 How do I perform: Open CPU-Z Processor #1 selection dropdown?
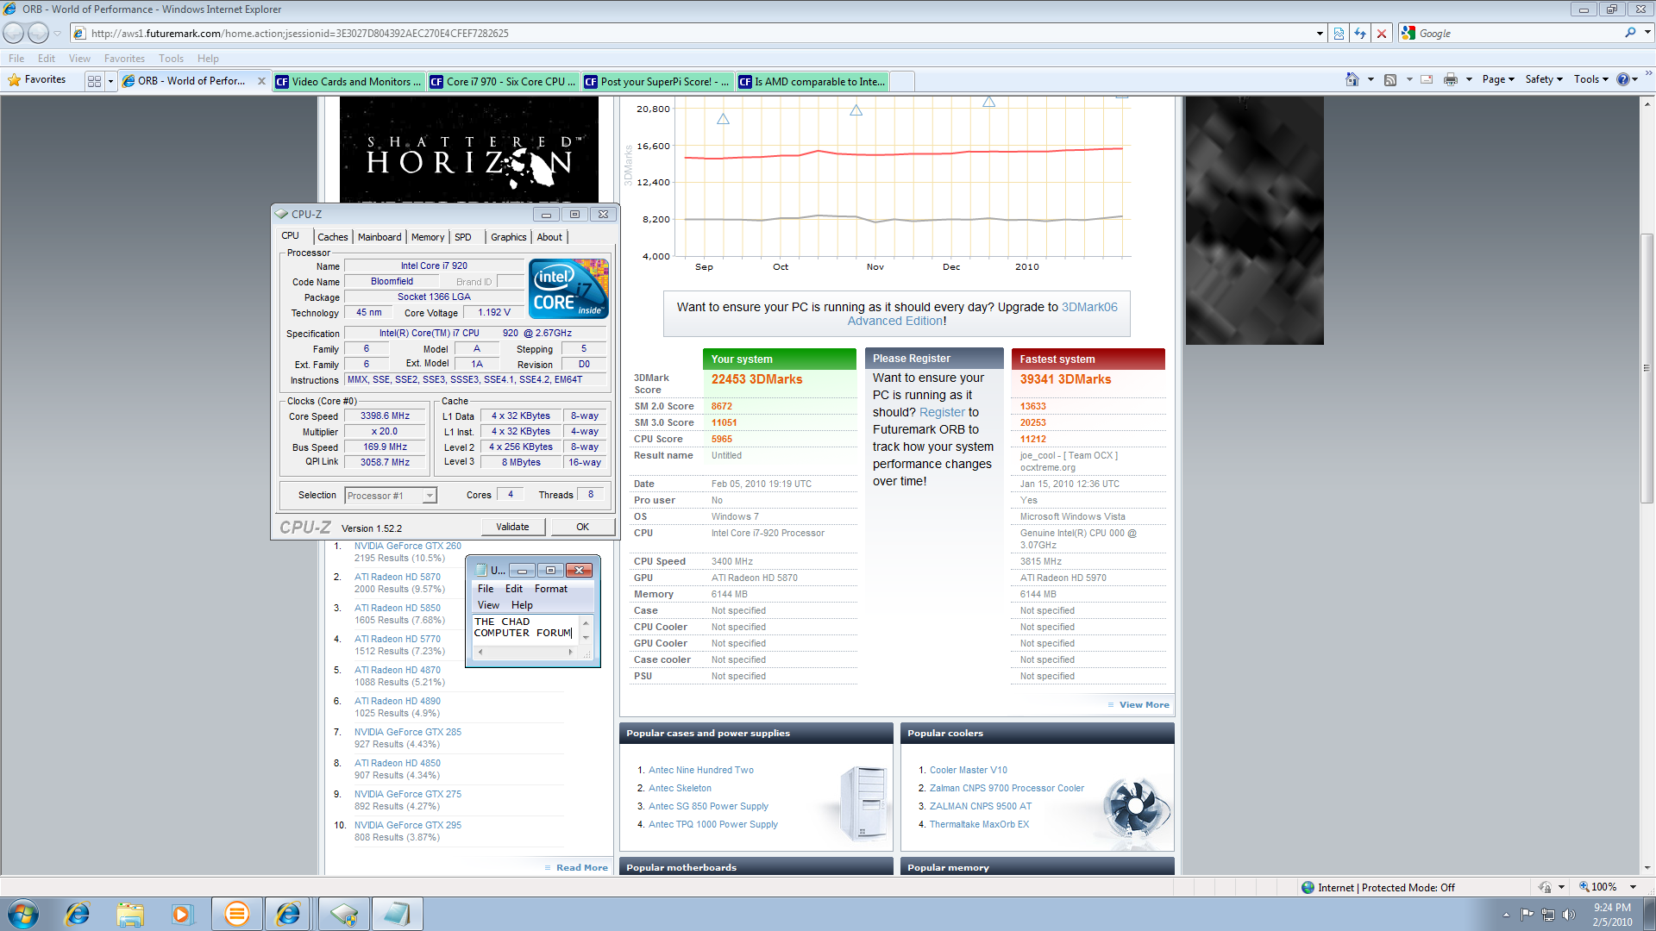(391, 496)
